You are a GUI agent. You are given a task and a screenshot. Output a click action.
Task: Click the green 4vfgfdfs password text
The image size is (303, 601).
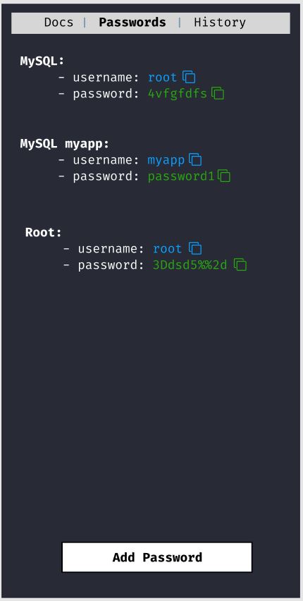pos(178,94)
